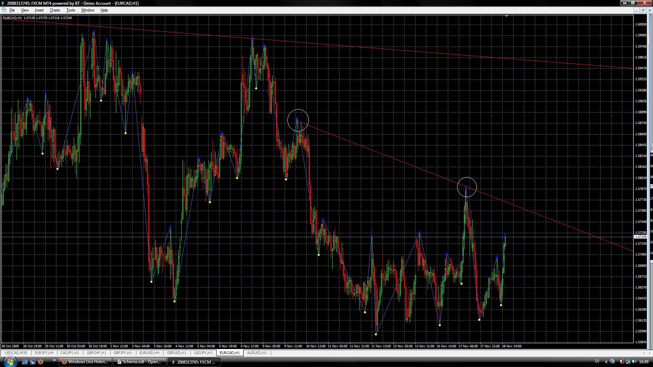This screenshot has width=653, height=367.
Task: Open Windows Live Hotmail taskbar button
Action: (85, 362)
